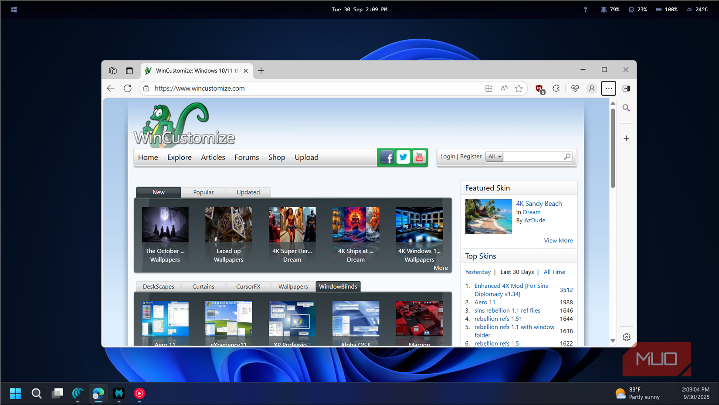Select the Wallpapers category tab
This screenshot has height=405, width=719.
coord(293,286)
